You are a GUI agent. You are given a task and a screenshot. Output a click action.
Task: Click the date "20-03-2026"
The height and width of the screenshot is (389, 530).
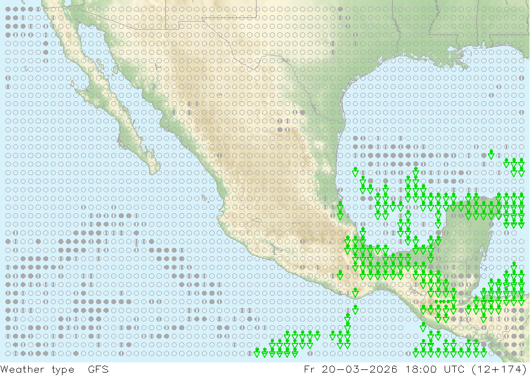tap(360, 369)
